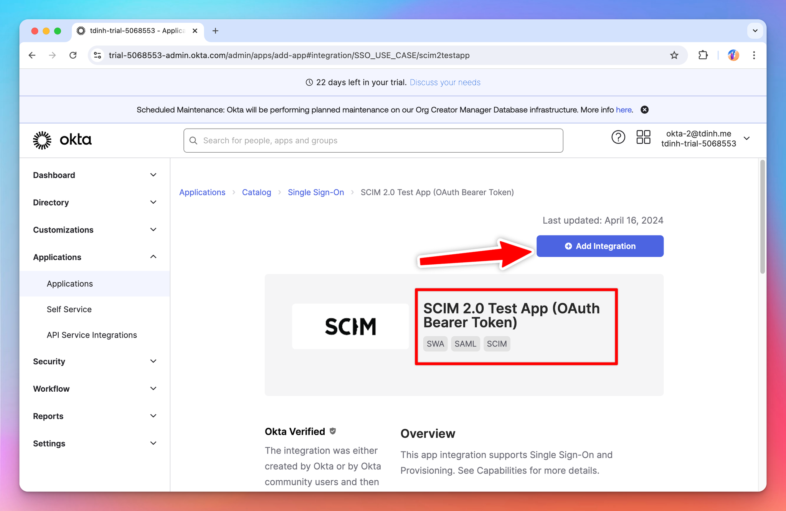Open the help question mark icon
Image resolution: width=786 pixels, height=511 pixels.
618,137
